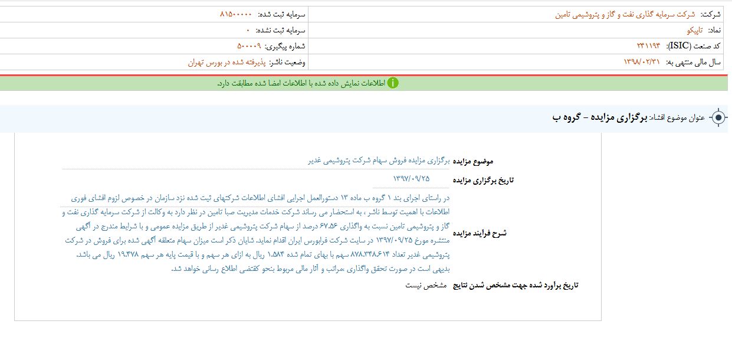Screen dimensions: 732x360
Task: Click the شماره پیگیری: label
Action: tap(285, 46)
